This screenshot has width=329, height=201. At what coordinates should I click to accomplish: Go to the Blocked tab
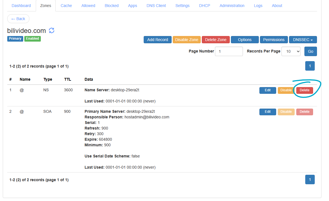[x=112, y=6]
